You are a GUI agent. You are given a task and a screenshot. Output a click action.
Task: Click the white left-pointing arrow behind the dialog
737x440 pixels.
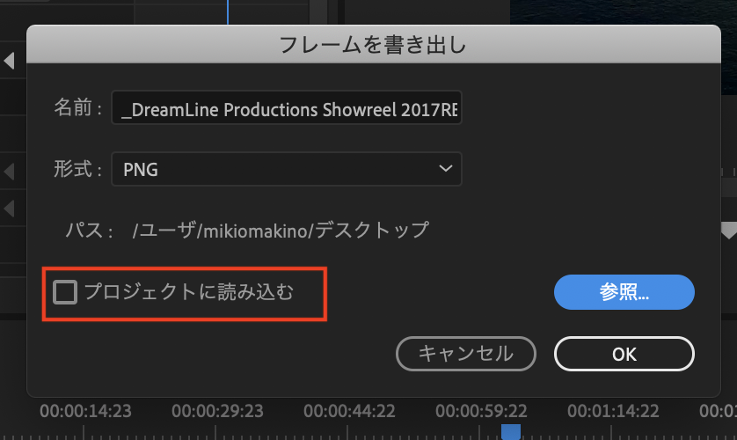tap(10, 61)
